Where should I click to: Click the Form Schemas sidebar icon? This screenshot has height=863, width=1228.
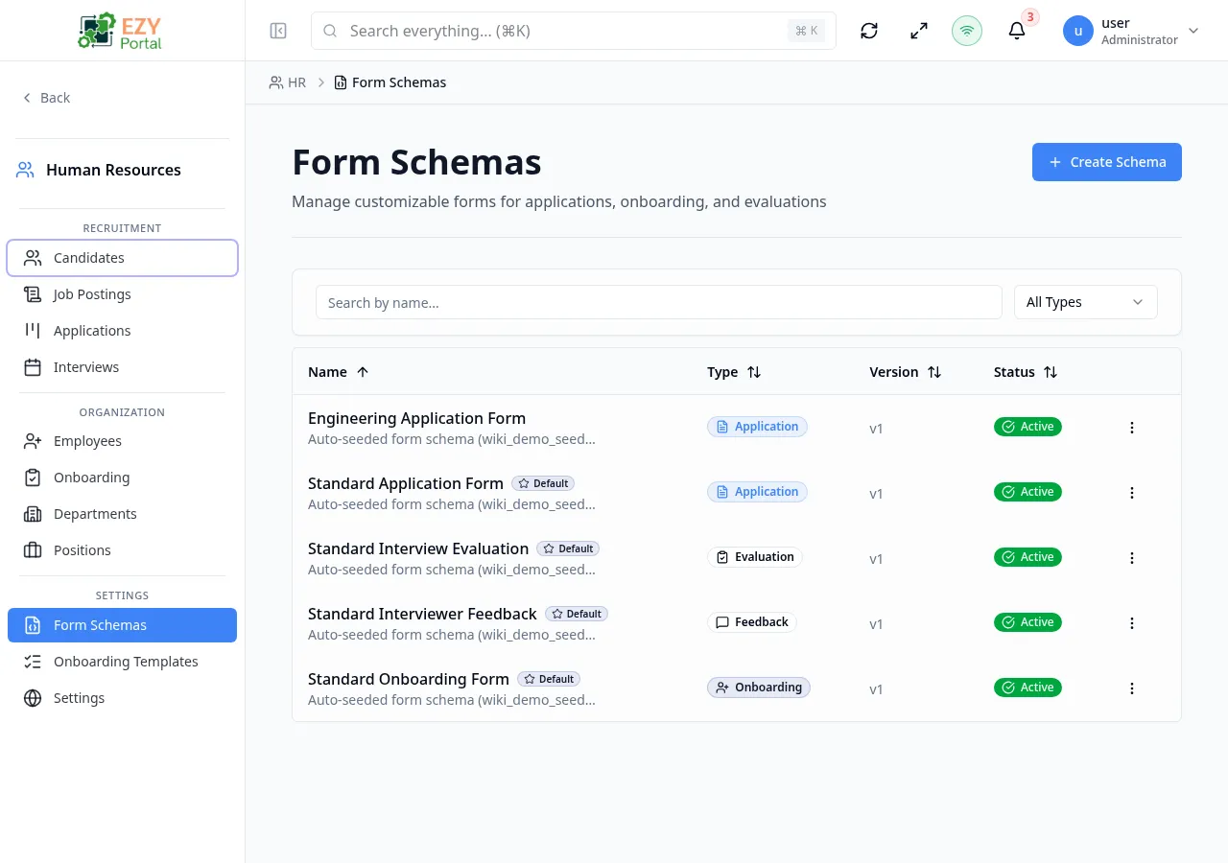(33, 625)
